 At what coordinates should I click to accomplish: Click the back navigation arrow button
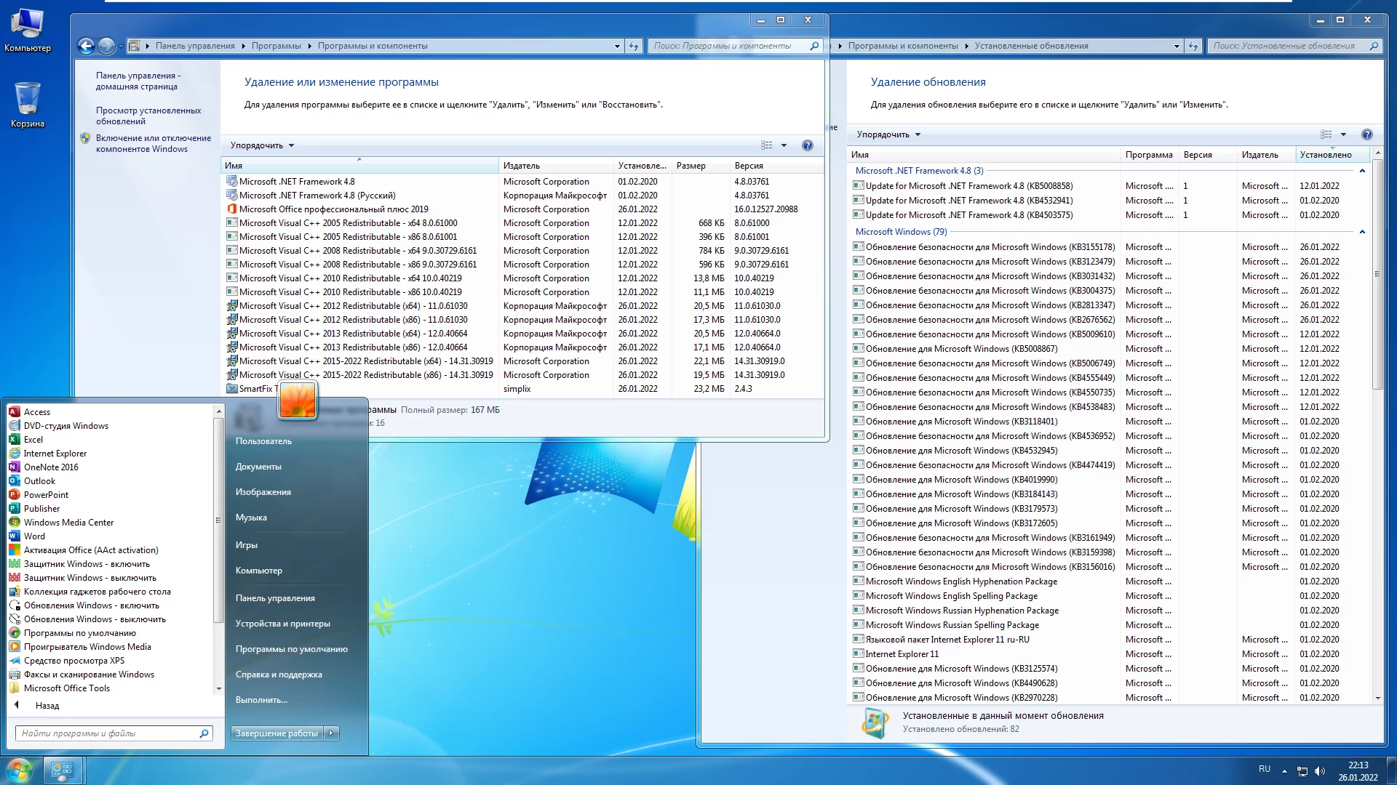tap(86, 46)
